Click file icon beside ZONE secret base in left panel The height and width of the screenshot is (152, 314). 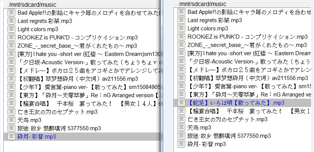click(x=11, y=45)
